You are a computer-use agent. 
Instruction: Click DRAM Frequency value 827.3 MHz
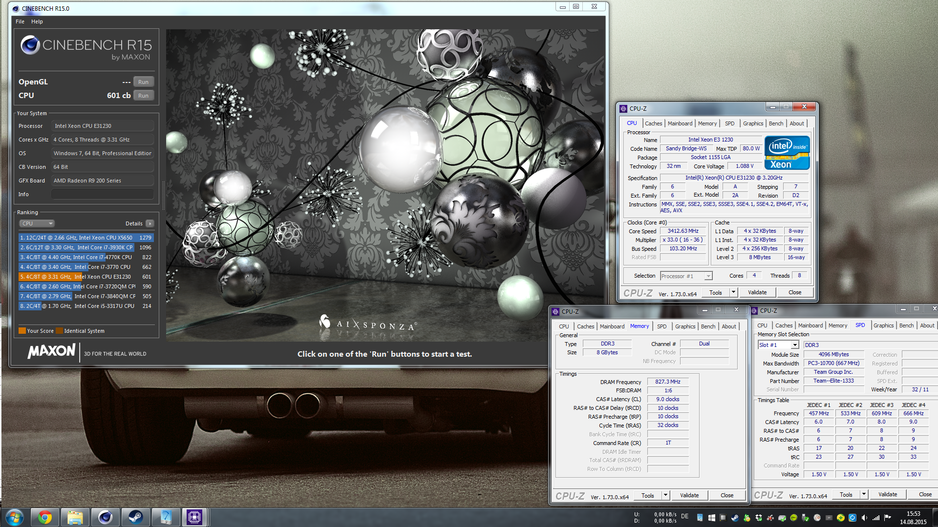click(668, 382)
